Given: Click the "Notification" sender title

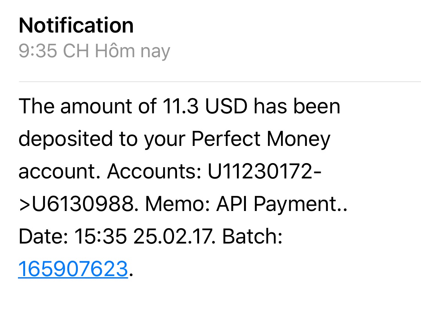Looking at the screenshot, I should [76, 25].
